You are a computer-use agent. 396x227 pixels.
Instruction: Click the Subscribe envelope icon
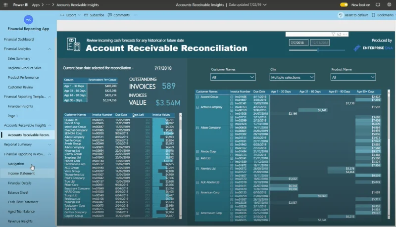pos(86,15)
